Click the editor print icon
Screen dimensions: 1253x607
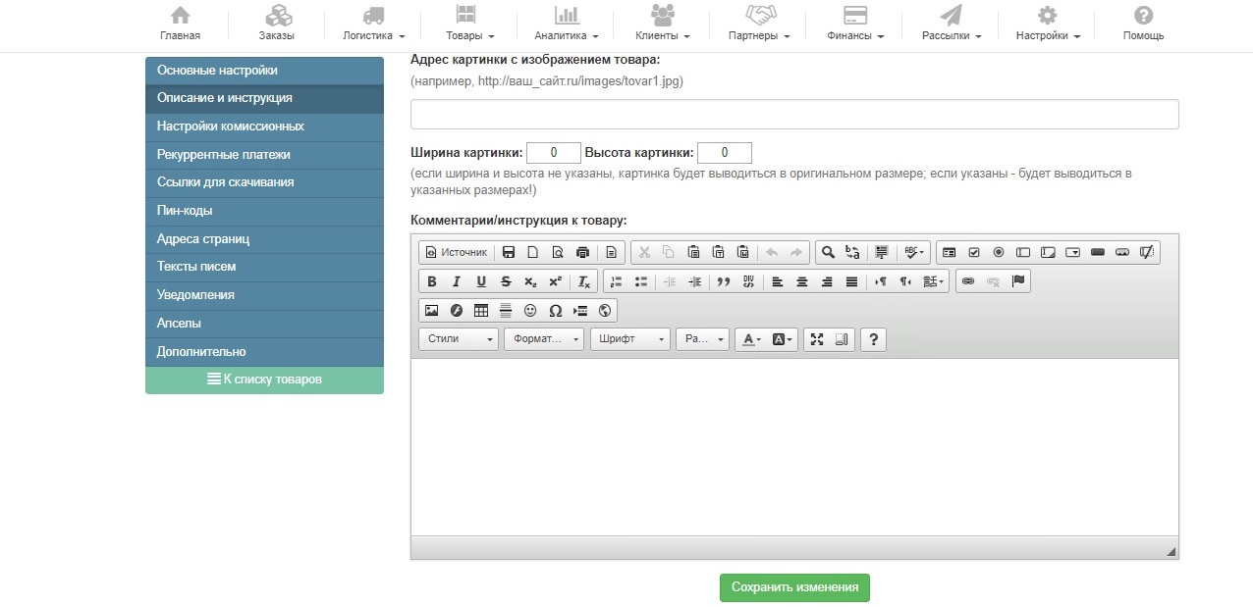[582, 252]
